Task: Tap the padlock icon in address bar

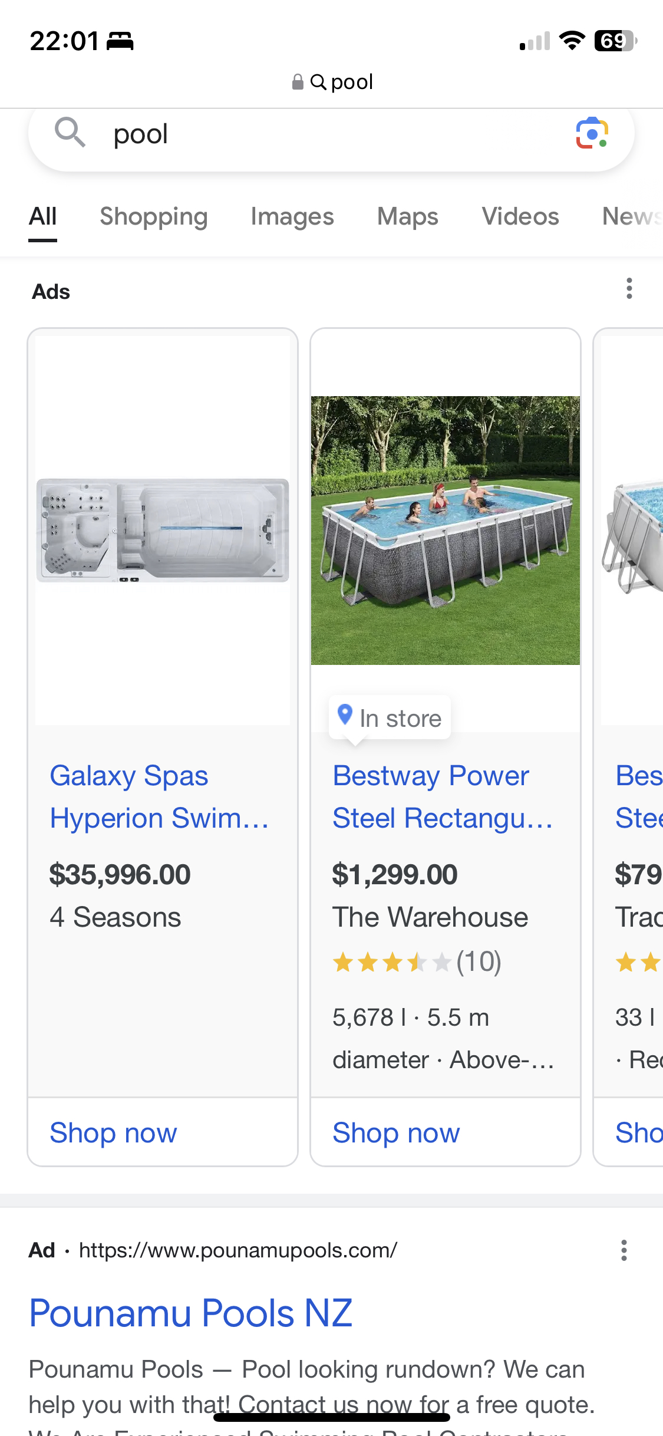Action: pyautogui.click(x=298, y=82)
